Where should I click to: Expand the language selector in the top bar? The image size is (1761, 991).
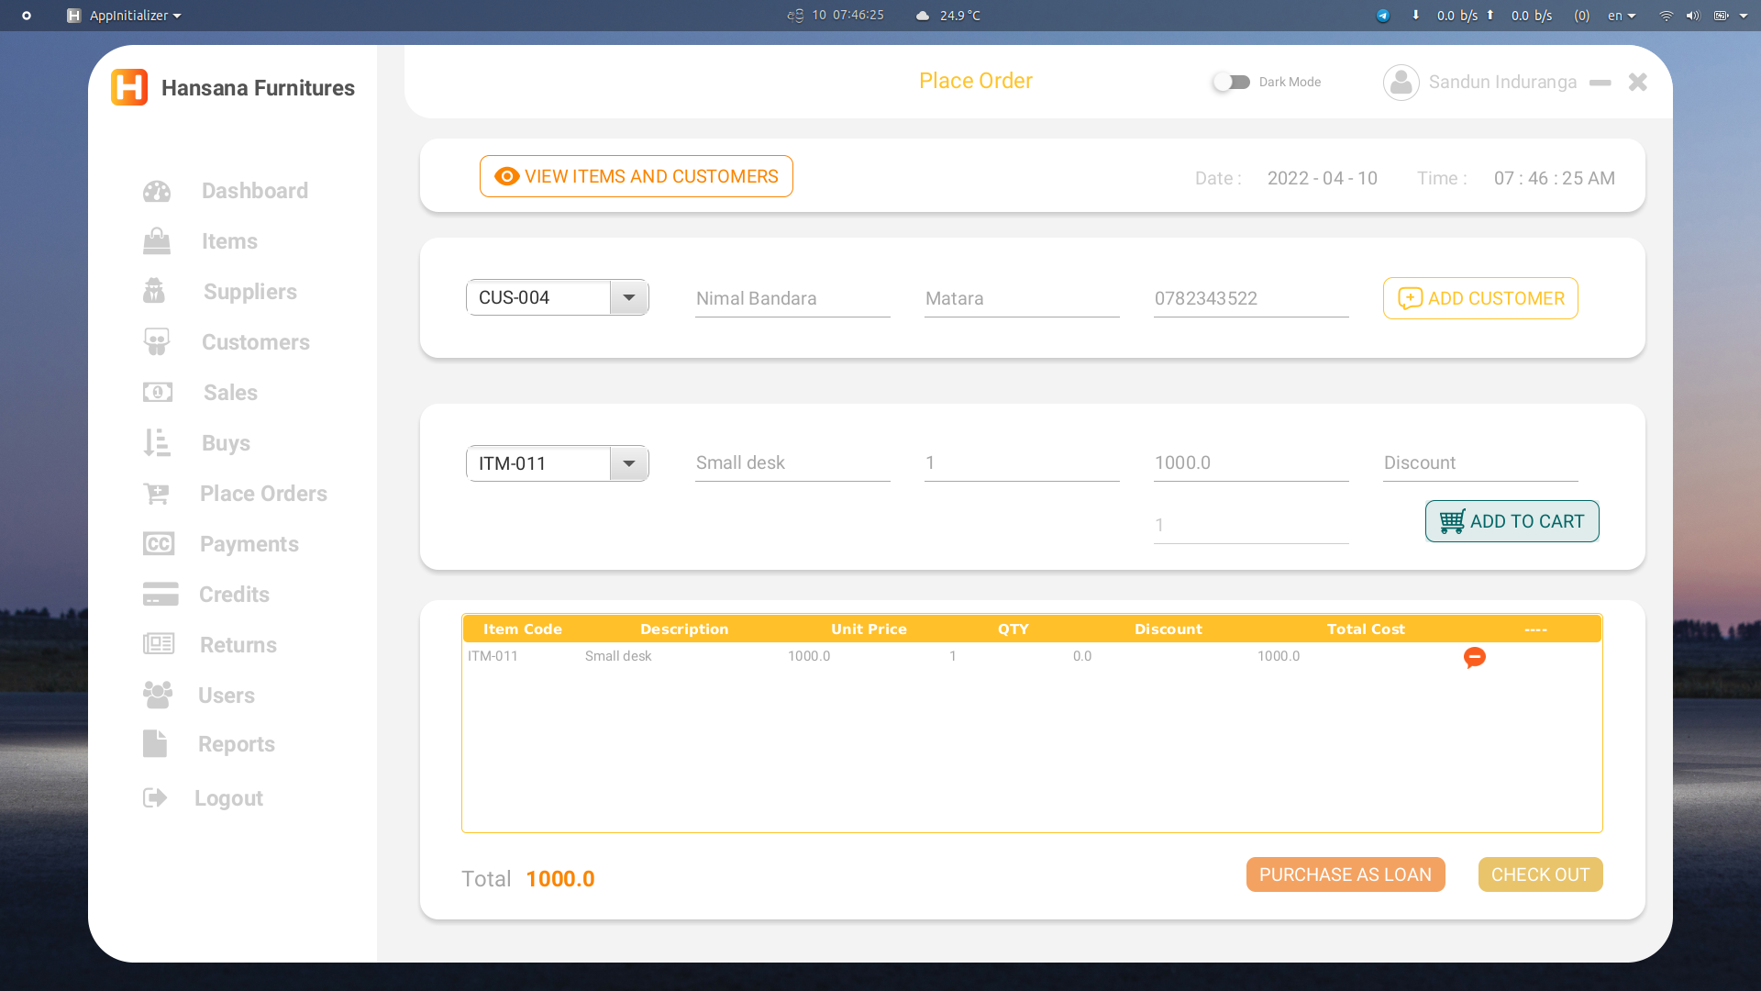(1621, 16)
